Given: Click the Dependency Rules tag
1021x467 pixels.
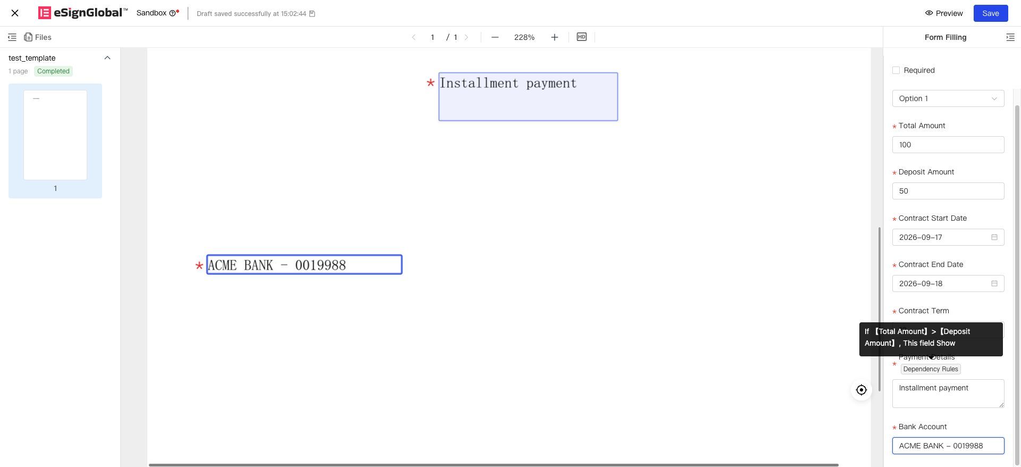Looking at the screenshot, I should click(x=931, y=369).
